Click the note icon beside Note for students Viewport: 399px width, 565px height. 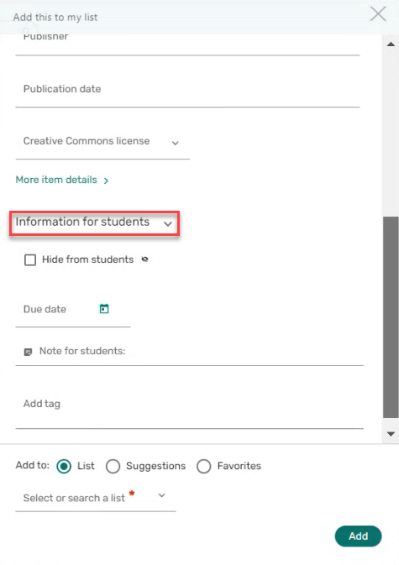(28, 352)
